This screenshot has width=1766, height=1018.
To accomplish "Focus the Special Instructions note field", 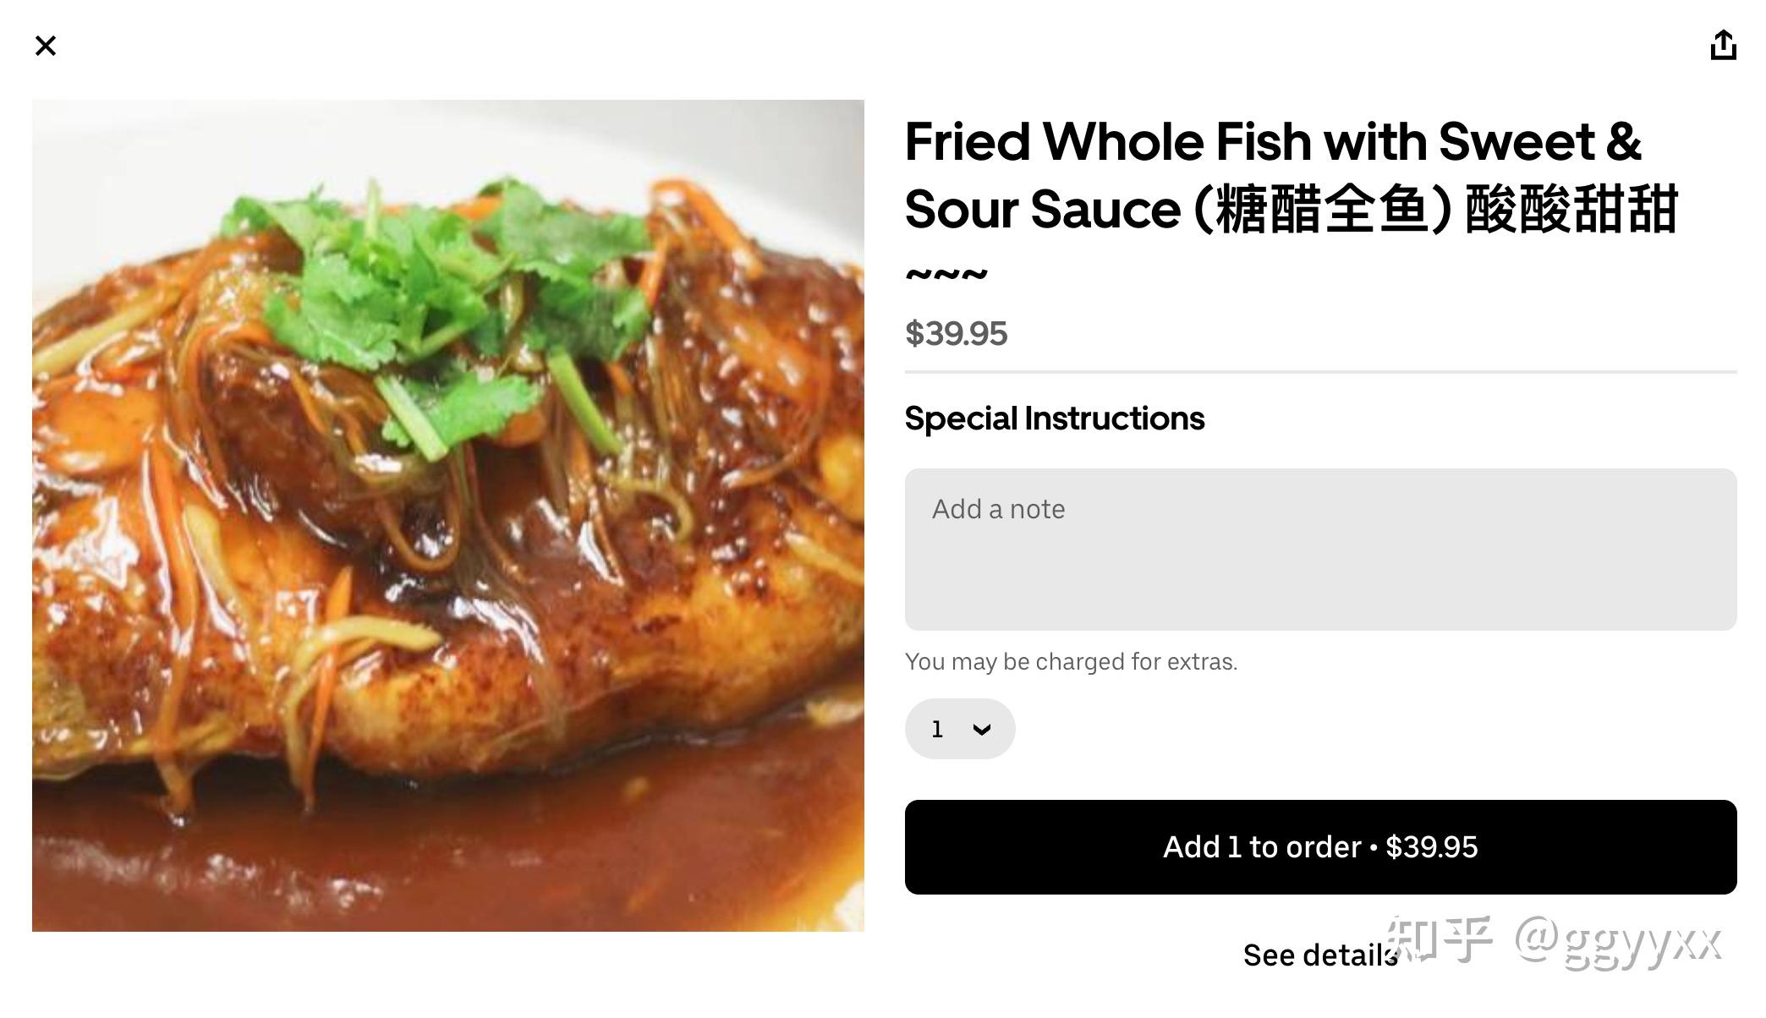I will click(x=1320, y=550).
